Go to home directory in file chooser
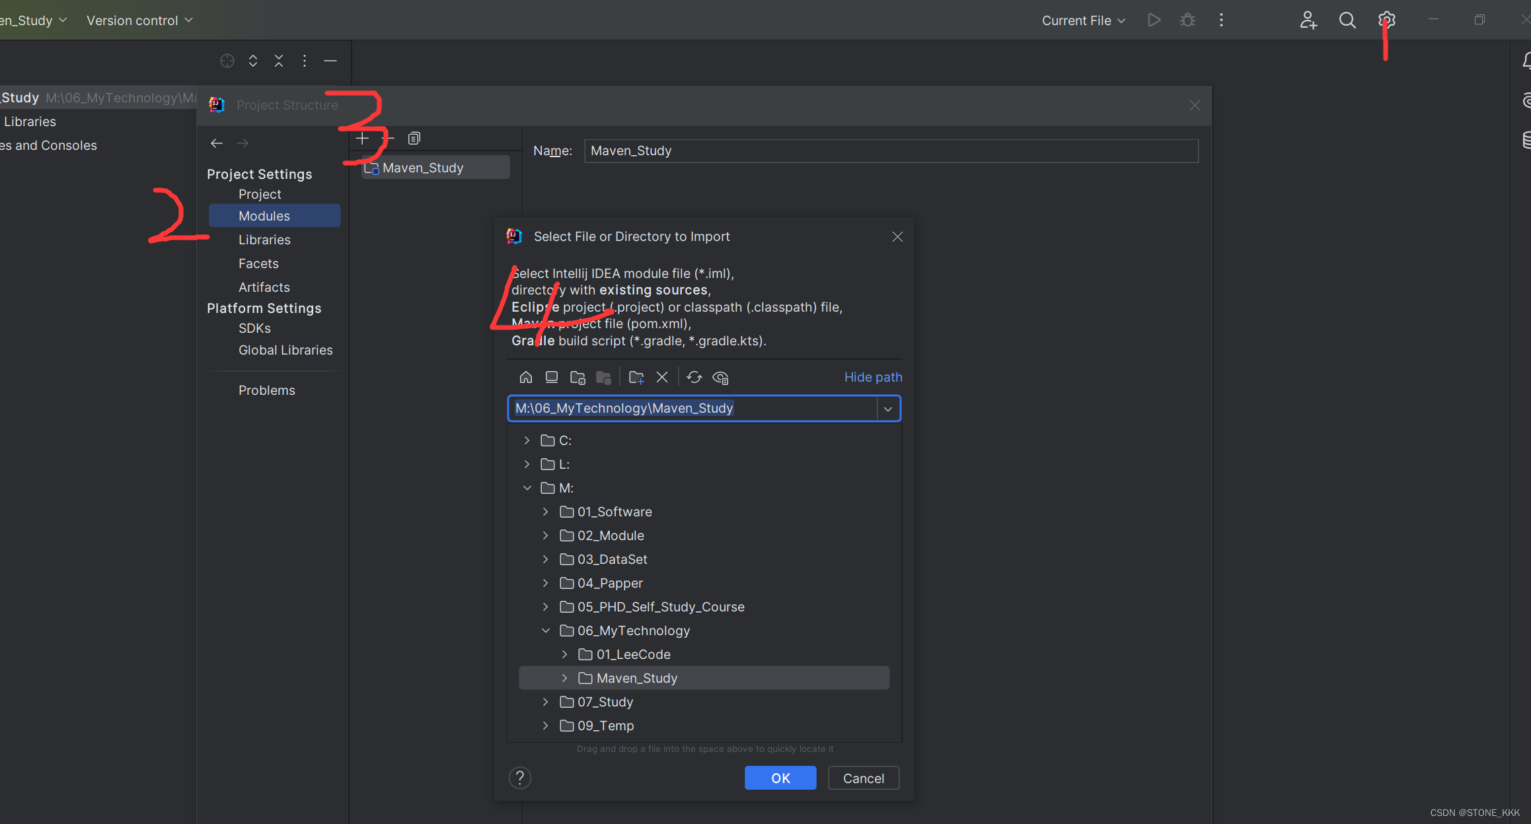The height and width of the screenshot is (824, 1531). pyautogui.click(x=526, y=377)
